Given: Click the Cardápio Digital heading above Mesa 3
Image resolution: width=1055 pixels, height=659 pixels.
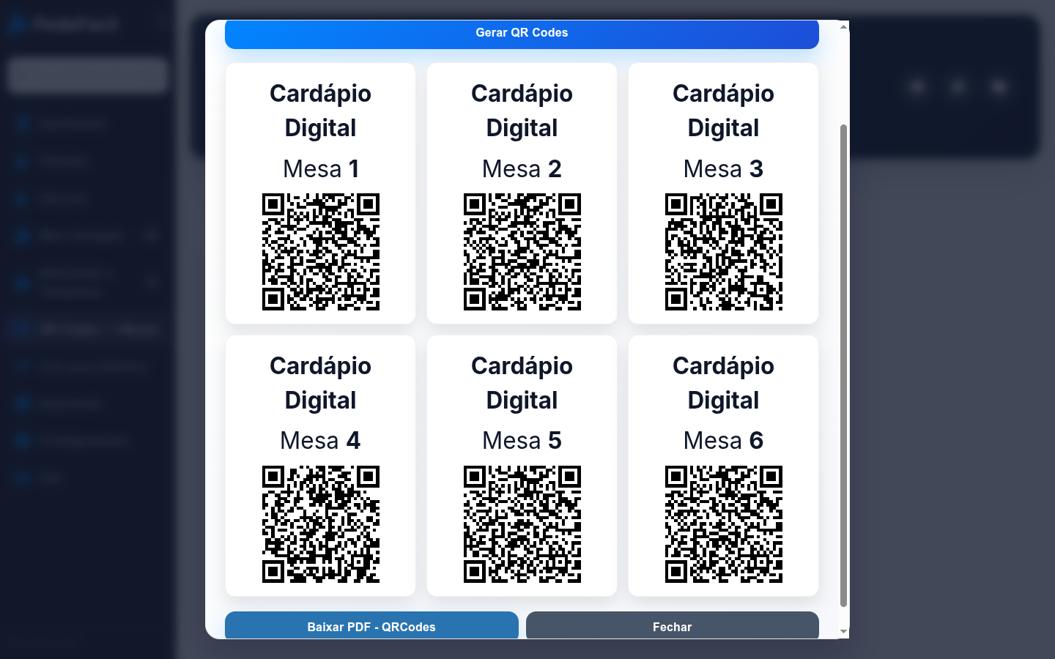Looking at the screenshot, I should tap(723, 111).
